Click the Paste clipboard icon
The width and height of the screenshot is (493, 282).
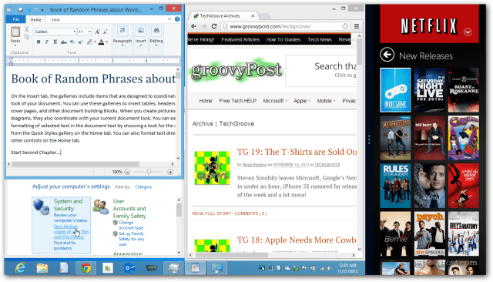pos(15,32)
